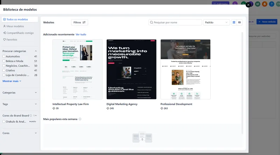This screenshot has height=155, width=280.
Task: Open the megaphone announcements icon in background
Action: 258,4
